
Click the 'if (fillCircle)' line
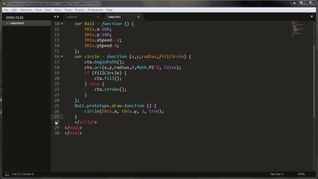click(105, 73)
